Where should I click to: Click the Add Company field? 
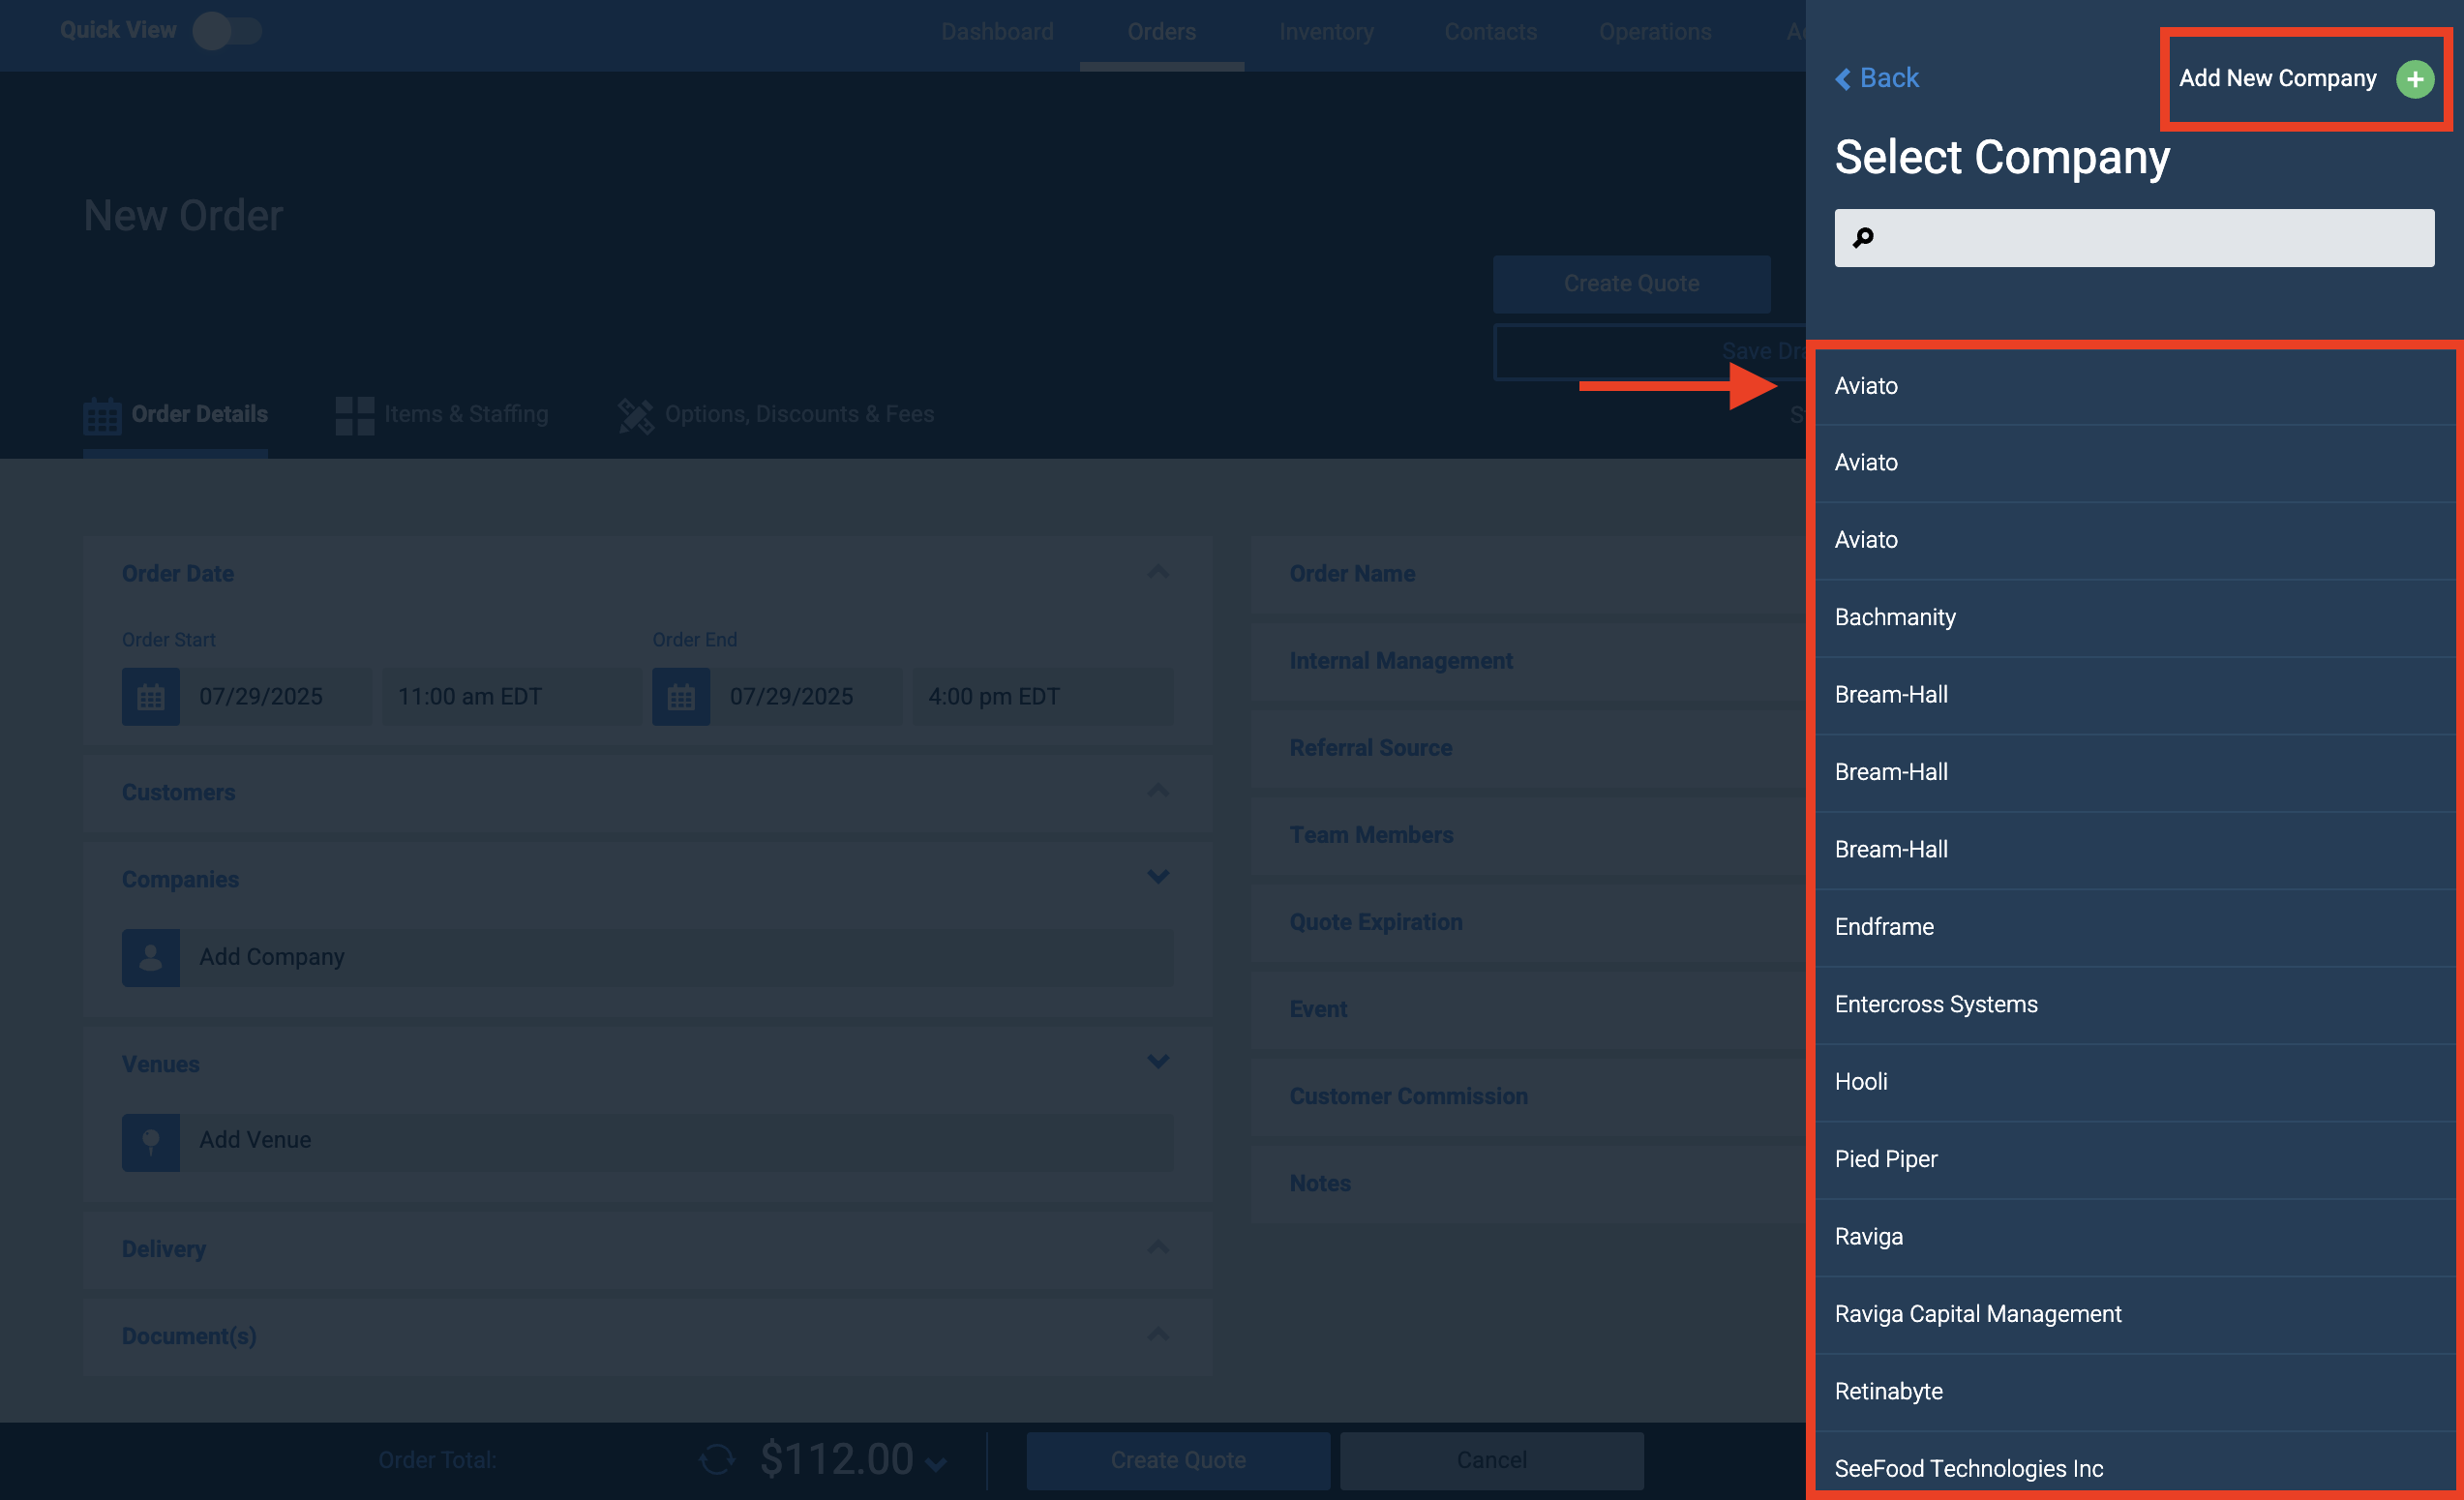point(676,957)
